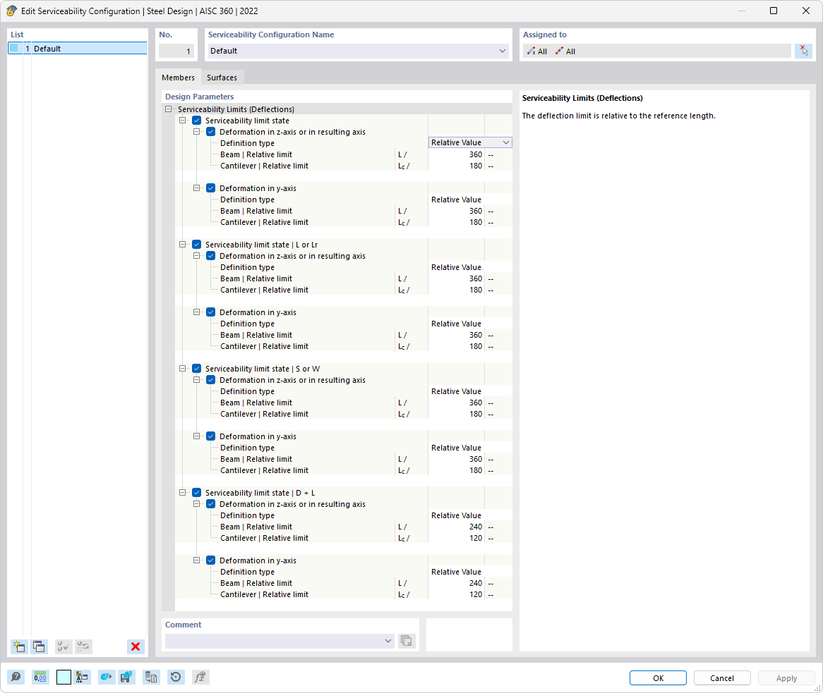Open the program help
Image resolution: width=823 pixels, height=693 pixels.
pos(16,677)
